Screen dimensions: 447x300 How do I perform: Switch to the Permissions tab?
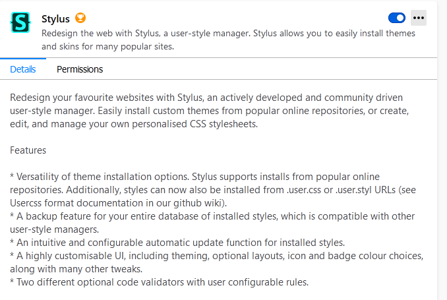[x=80, y=69]
